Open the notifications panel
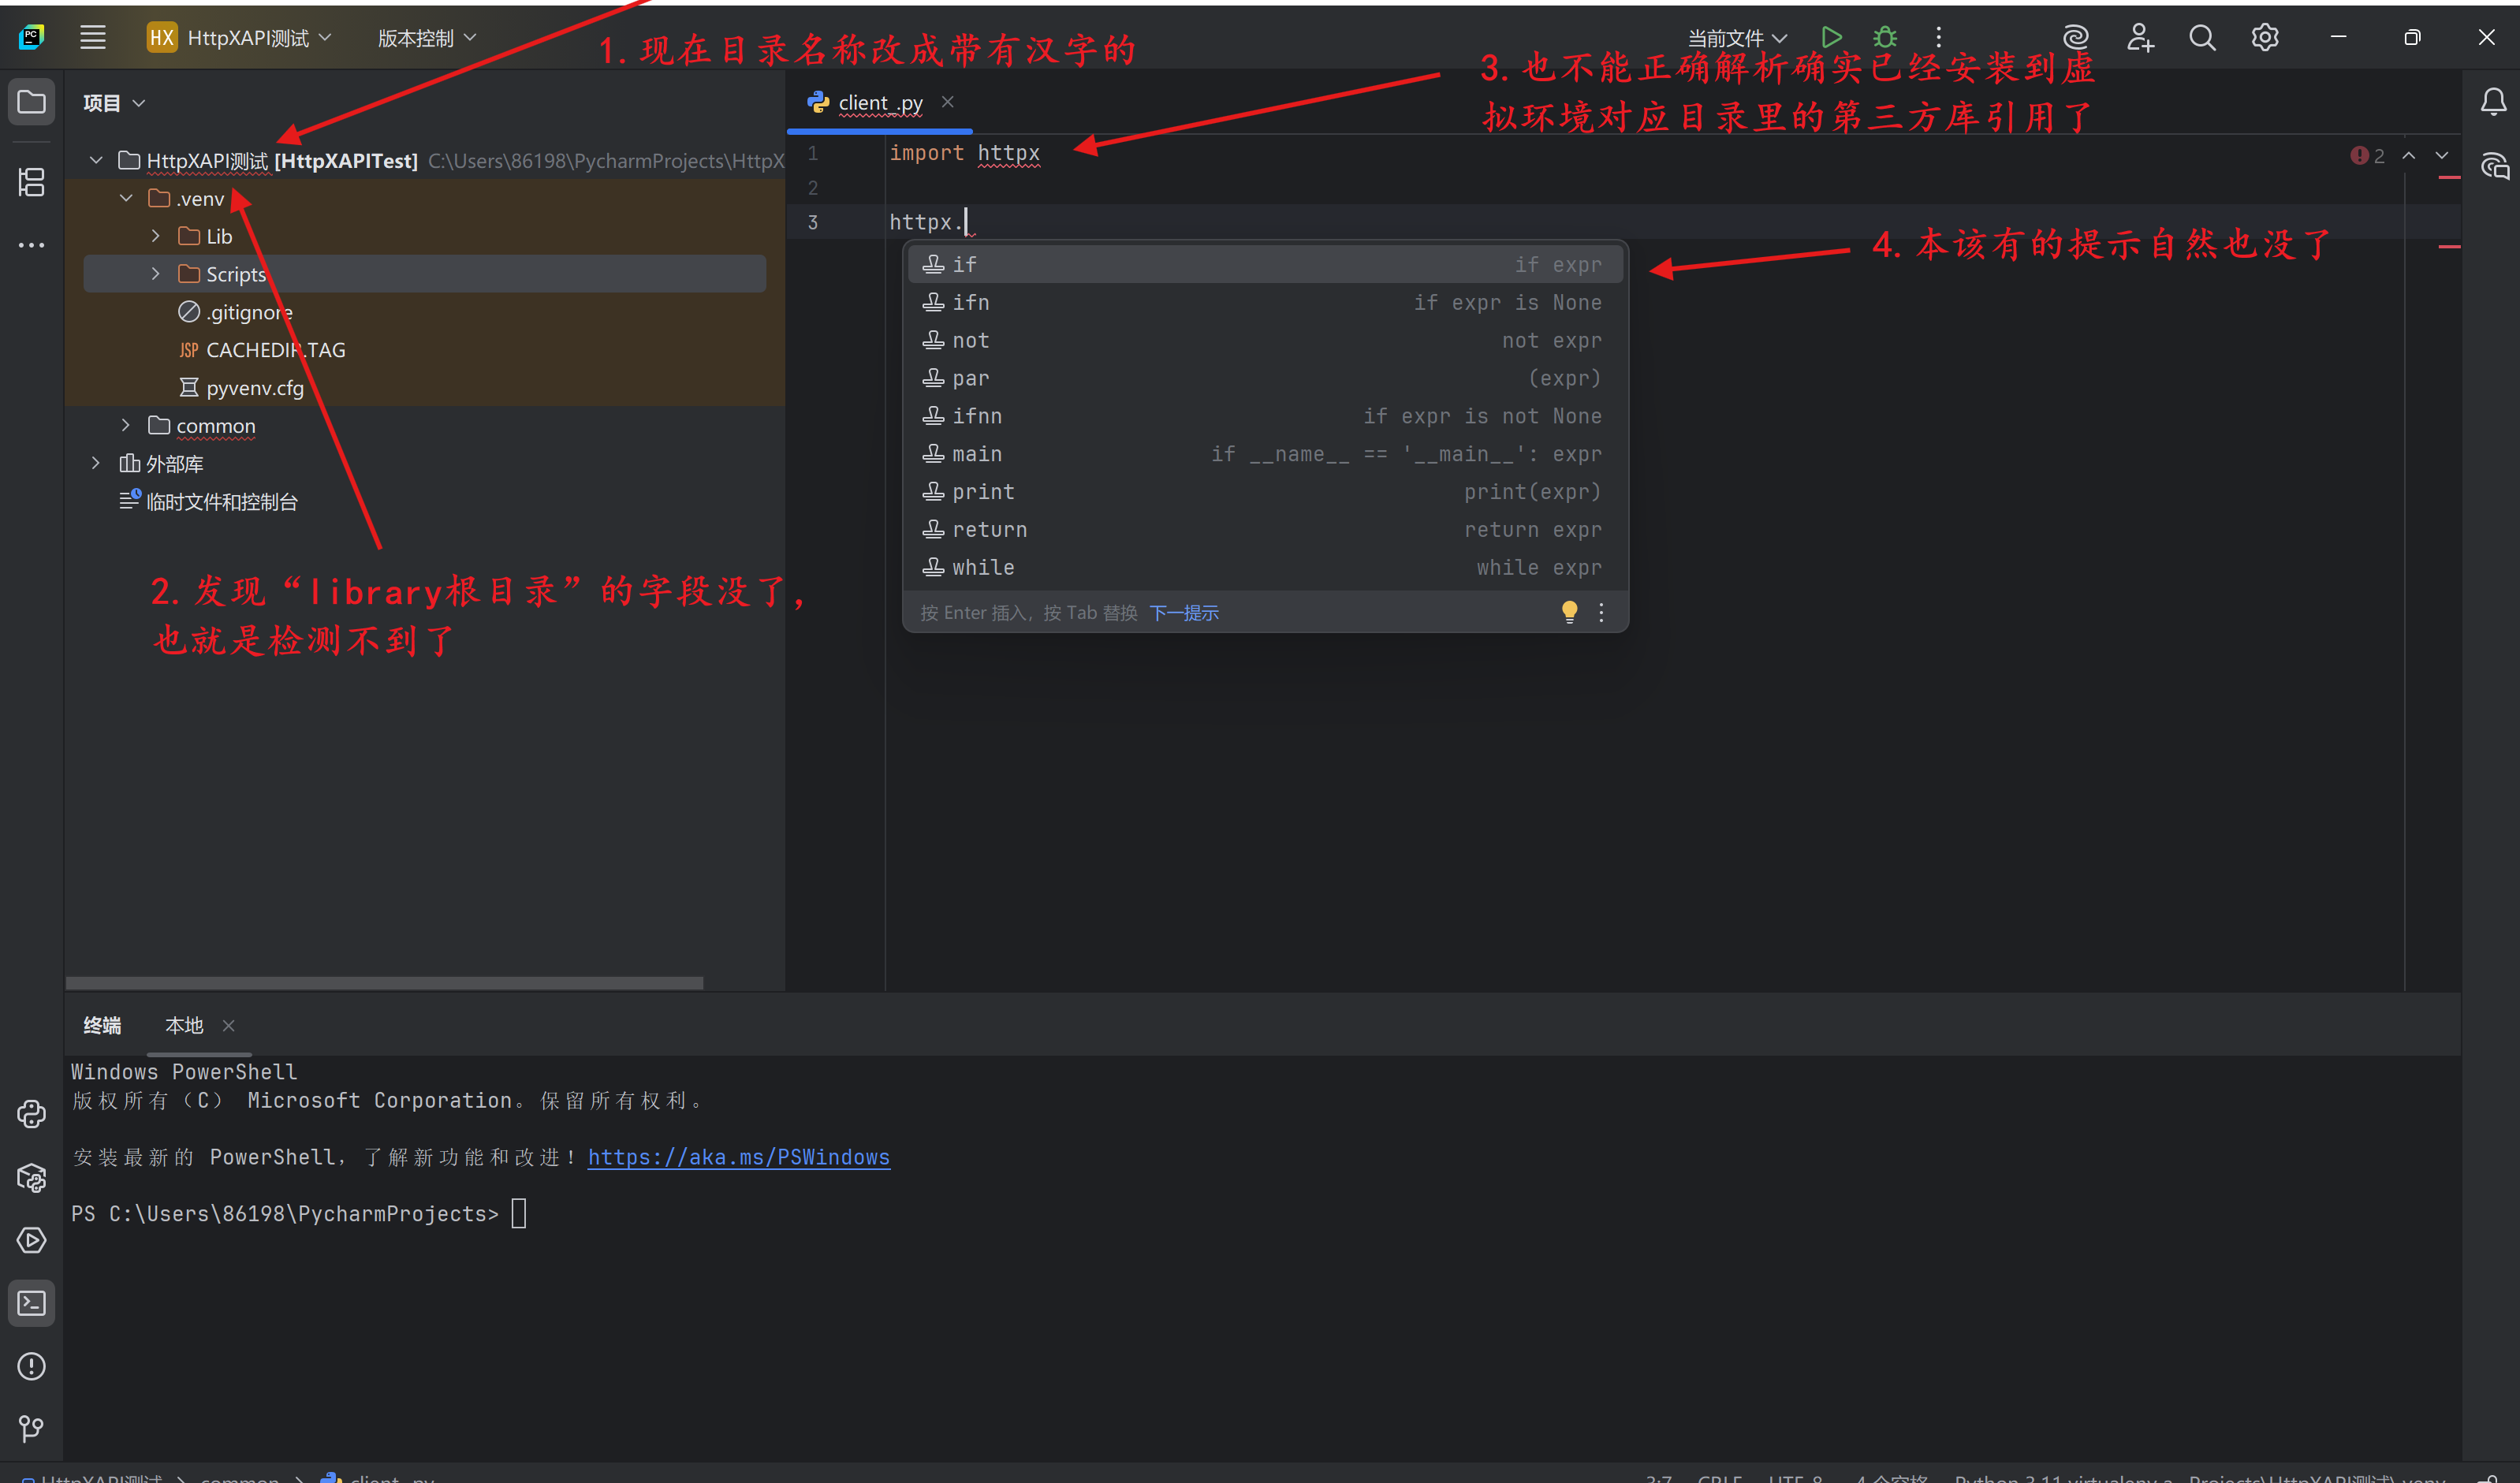This screenshot has height=1483, width=2520. [x=2492, y=101]
